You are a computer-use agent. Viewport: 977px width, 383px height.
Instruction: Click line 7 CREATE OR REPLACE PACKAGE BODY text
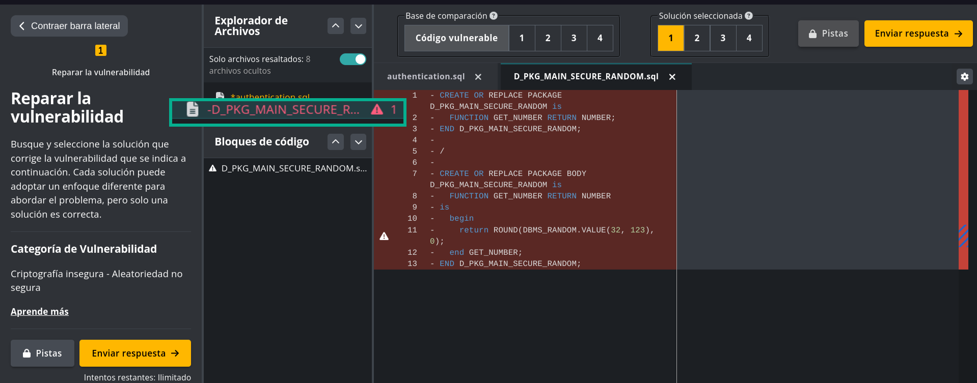coord(513,173)
